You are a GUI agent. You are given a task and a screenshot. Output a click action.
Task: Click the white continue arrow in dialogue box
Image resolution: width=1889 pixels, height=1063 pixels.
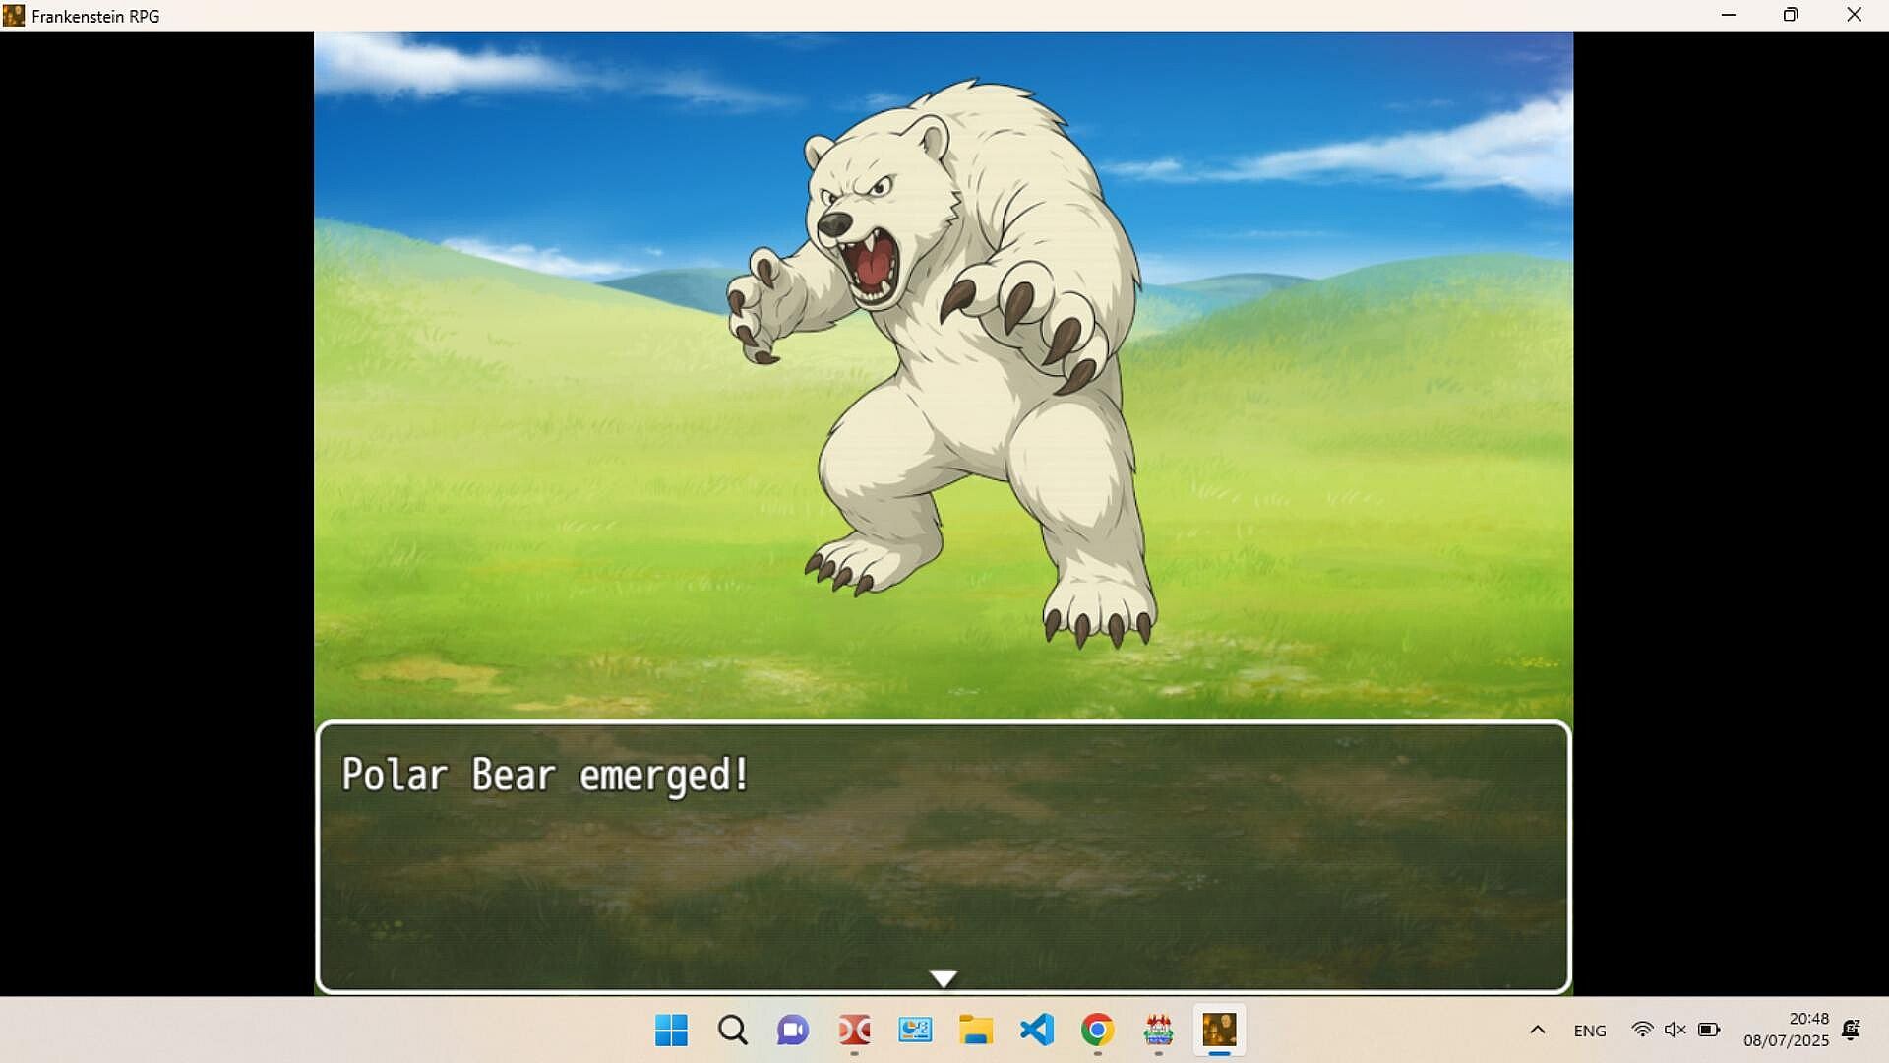pos(943,978)
